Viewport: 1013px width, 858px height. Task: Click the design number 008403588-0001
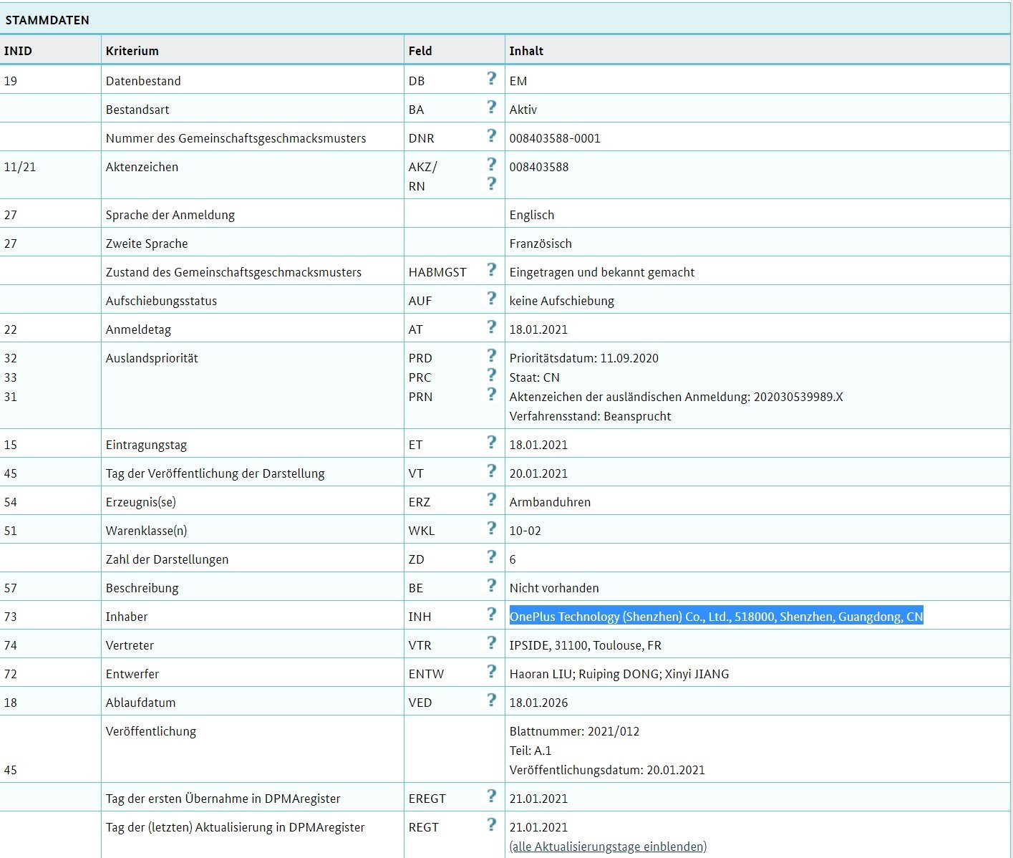click(x=555, y=138)
